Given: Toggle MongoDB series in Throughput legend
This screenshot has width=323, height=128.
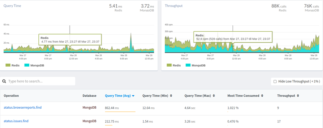Looking at the screenshot, I should 195,65.
